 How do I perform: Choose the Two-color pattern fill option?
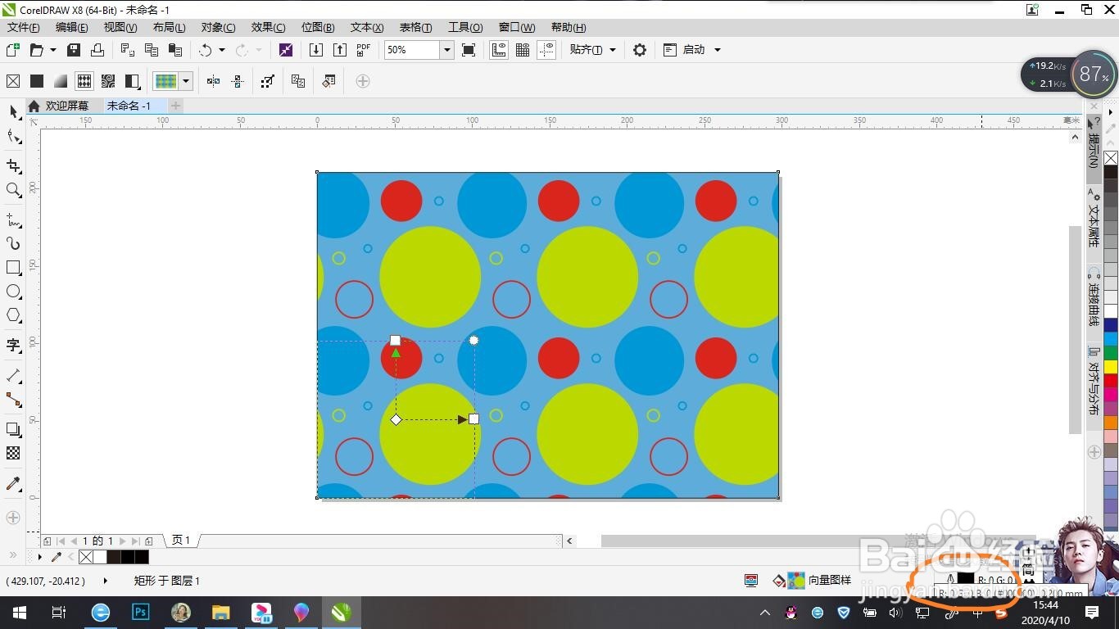tap(132, 81)
